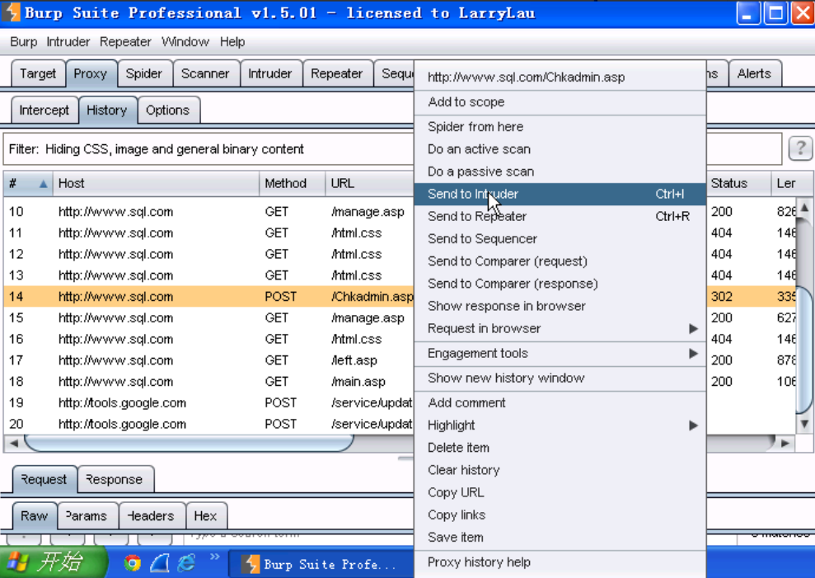Open the Repeater menu in the menu bar
815x578 pixels.
point(125,41)
